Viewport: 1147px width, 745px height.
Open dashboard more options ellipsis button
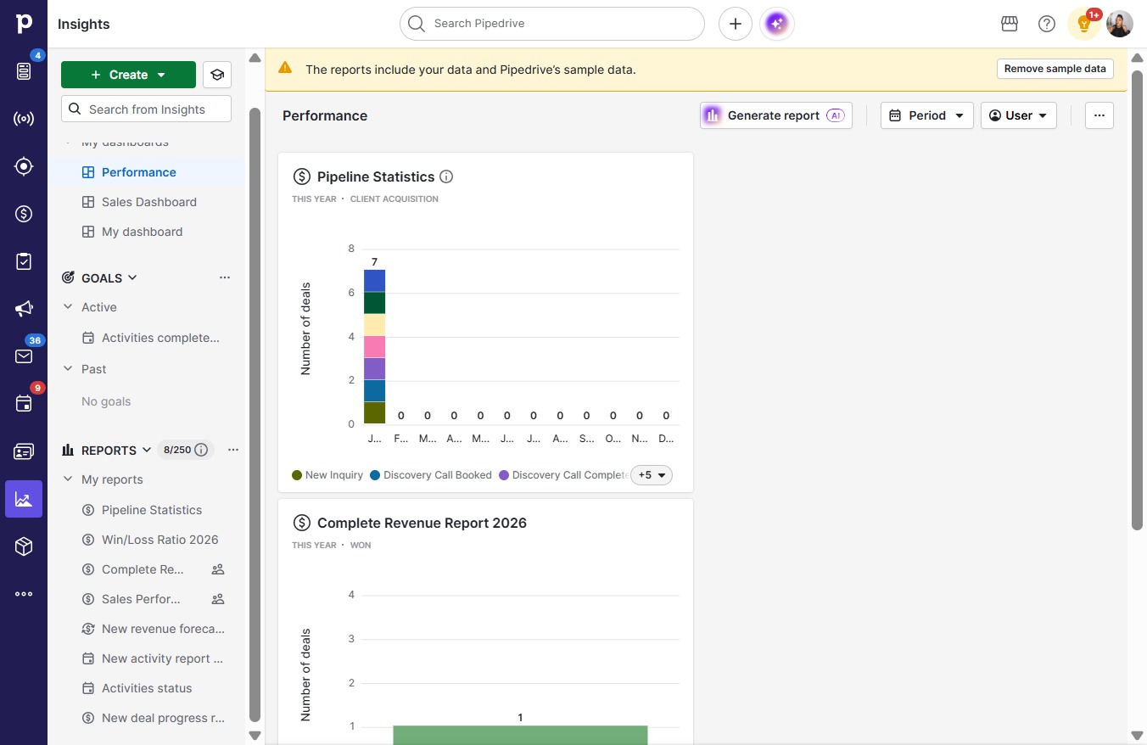coord(1099,115)
